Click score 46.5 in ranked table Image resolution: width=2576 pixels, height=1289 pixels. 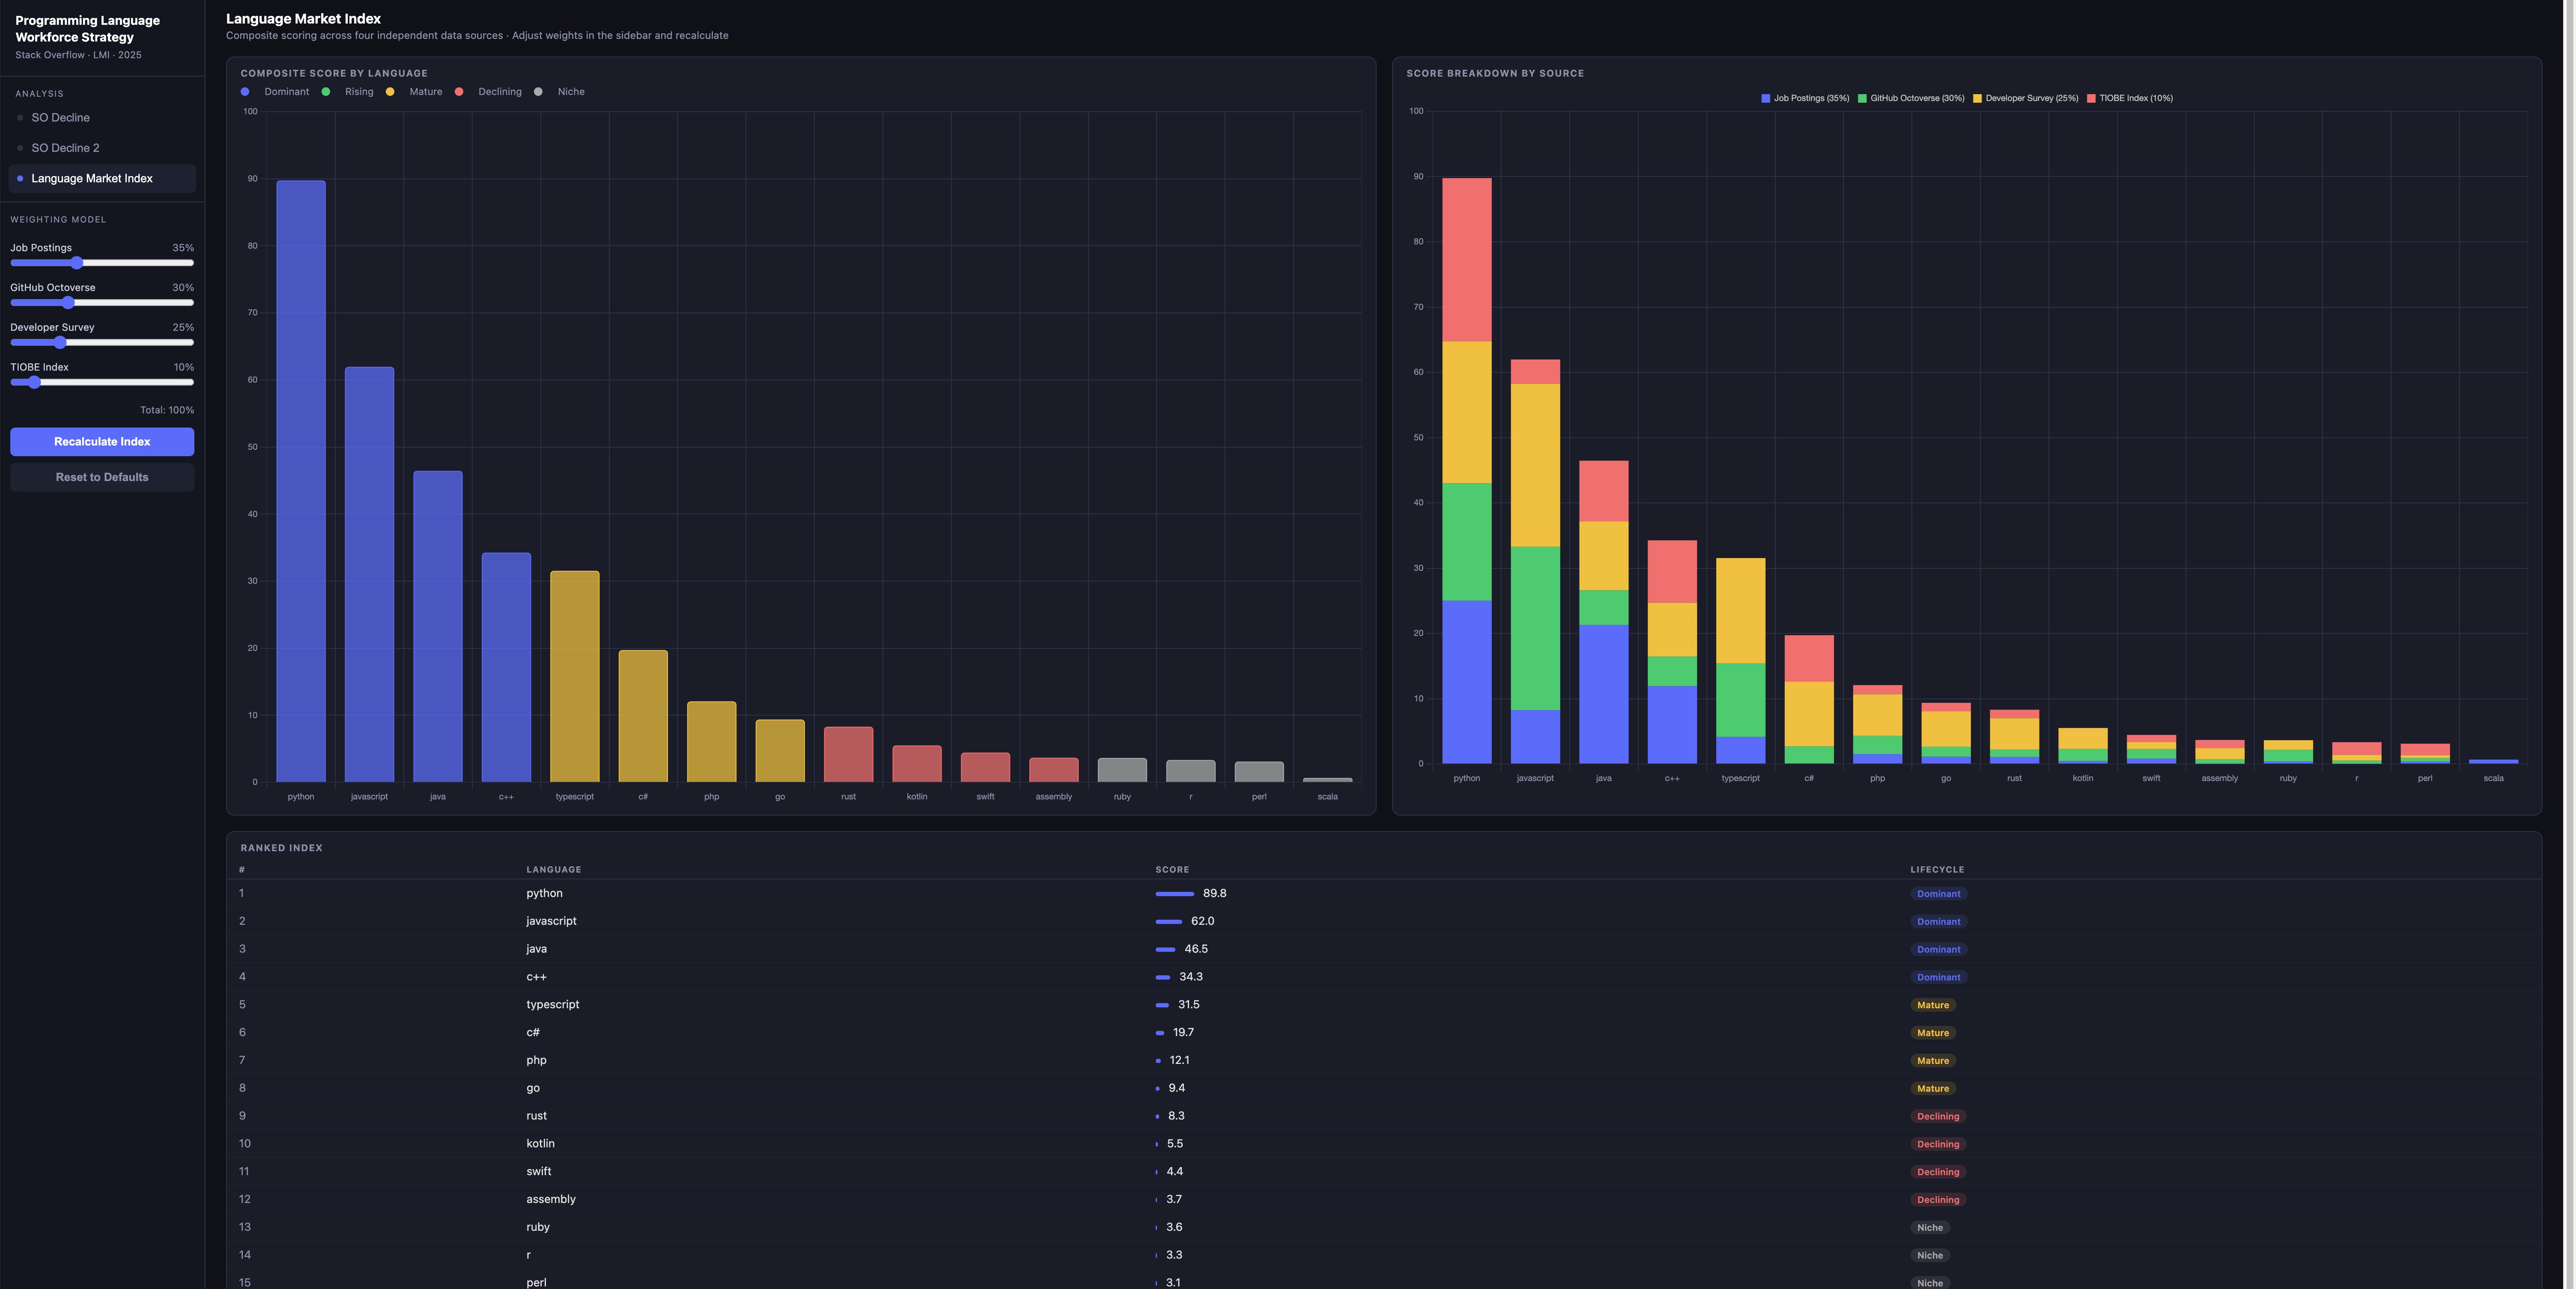click(x=1196, y=949)
